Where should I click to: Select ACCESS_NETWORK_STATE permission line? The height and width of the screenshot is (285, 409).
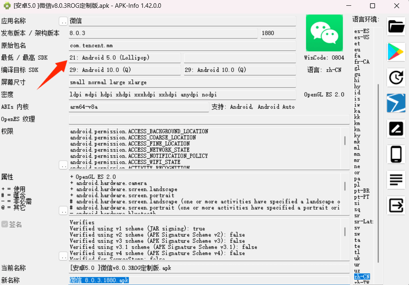point(130,150)
